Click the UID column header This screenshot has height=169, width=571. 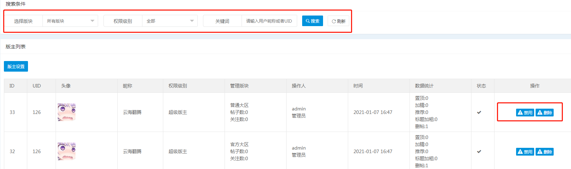[x=37, y=86]
